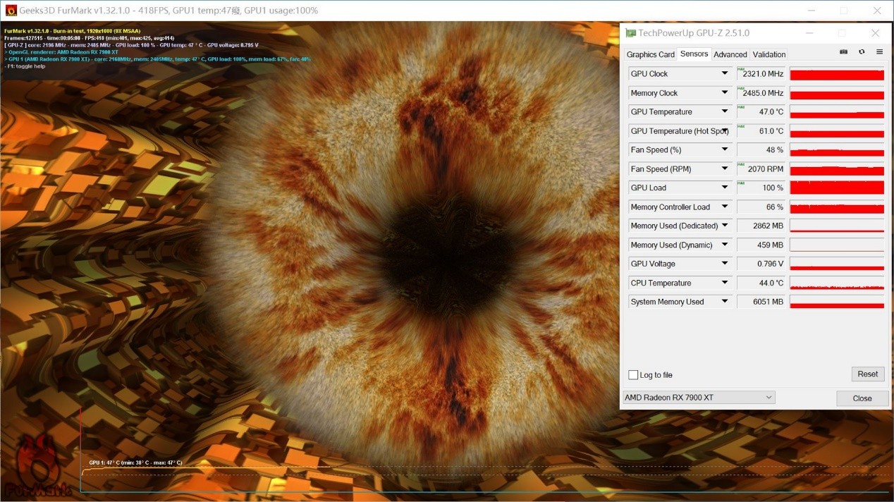
Task: Minimize the GPU-Z window
Action: [809, 33]
